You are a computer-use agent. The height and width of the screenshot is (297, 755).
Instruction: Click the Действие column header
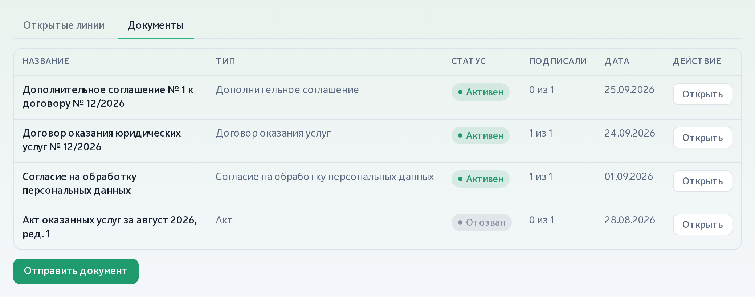pos(697,61)
